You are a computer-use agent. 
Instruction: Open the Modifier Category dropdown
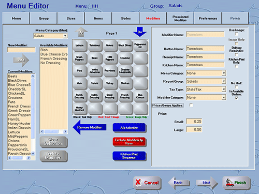tap(224, 97)
